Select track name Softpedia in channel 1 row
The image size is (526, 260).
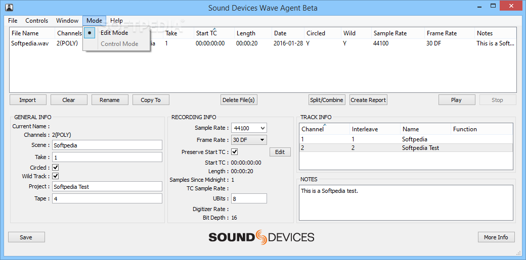pos(414,139)
